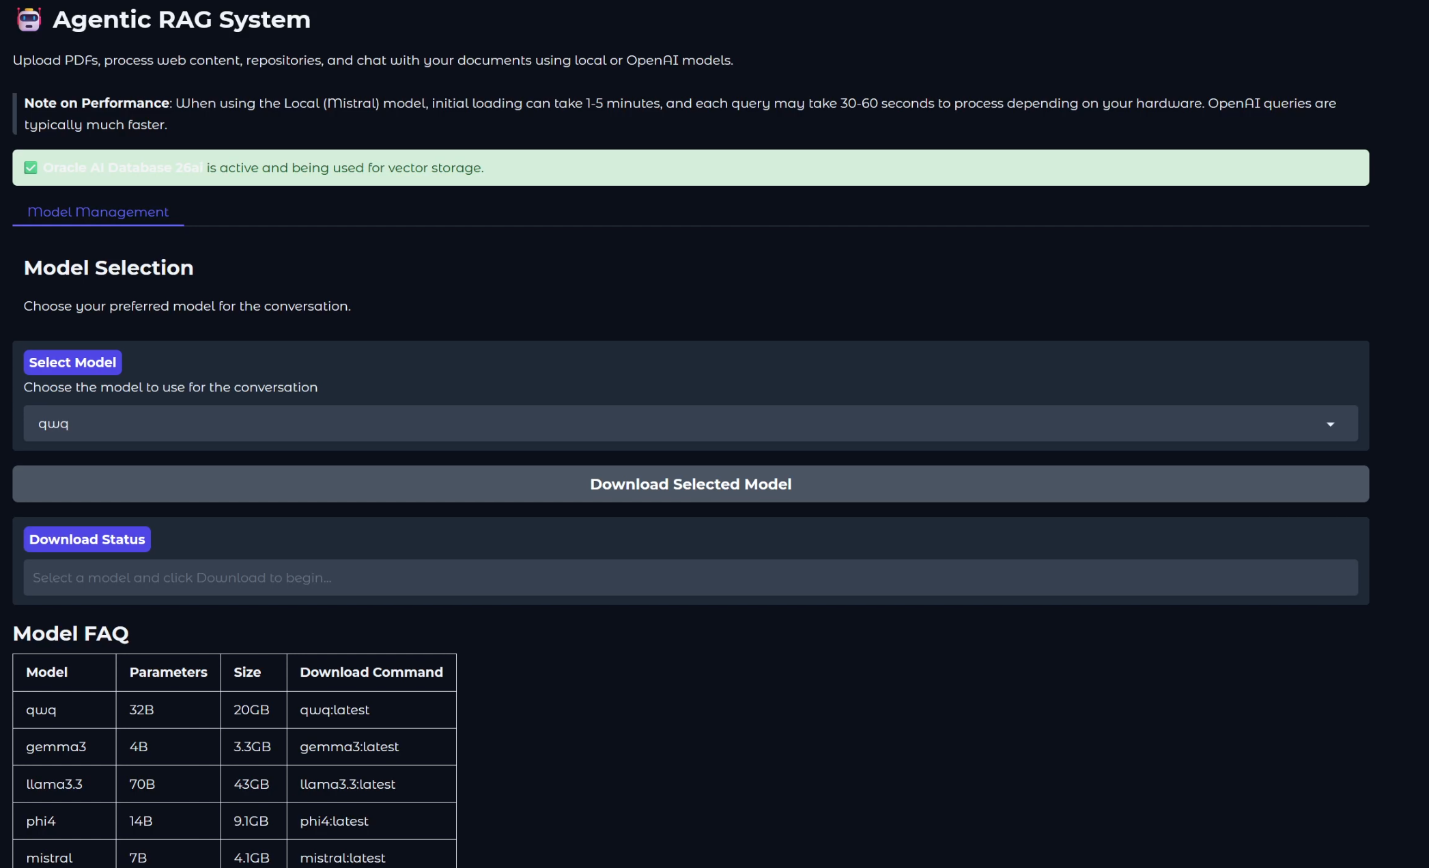
Task: Click the gemma3:latest download command cell
Action: click(349, 746)
